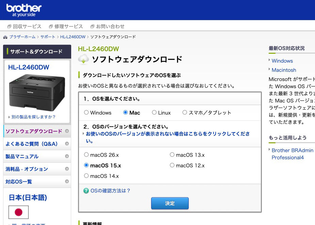Click the 修理サービス repair service icon

pos(50,26)
